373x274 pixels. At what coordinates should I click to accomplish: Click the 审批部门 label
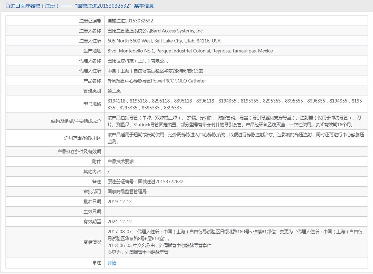[x=92, y=192]
